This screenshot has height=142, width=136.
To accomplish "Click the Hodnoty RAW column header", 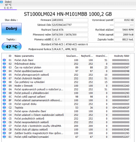I will [121, 56].
